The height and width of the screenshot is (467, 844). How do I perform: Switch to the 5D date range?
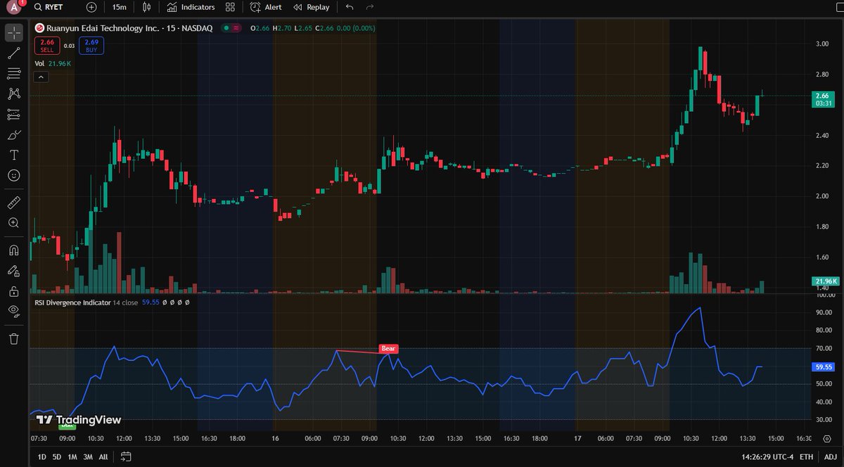tap(56, 456)
